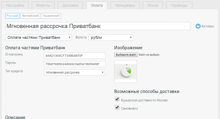
Task: Toggle Курьерская доставка по Москве checkbox
Action: click(x=117, y=99)
